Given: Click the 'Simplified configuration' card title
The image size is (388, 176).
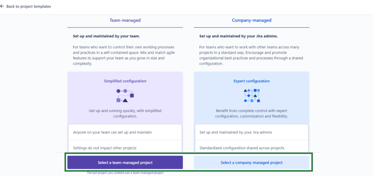Looking at the screenshot, I should (x=125, y=81).
